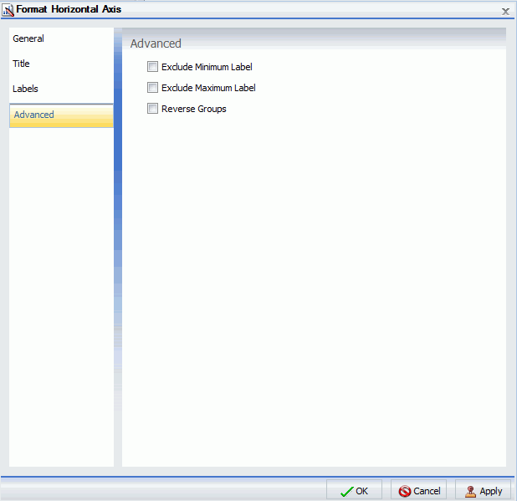Click the Cancel button
Image resolution: width=517 pixels, height=501 pixels.
click(419, 490)
